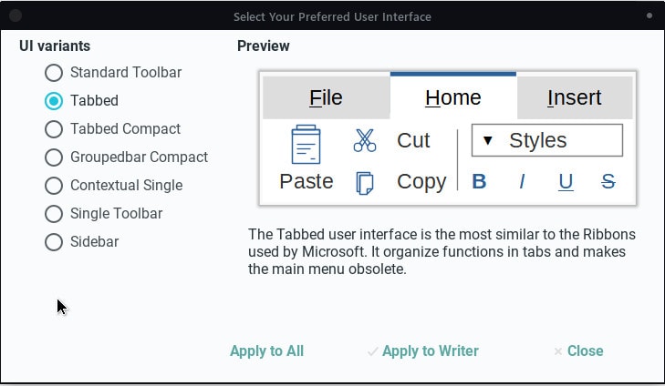Click the Strikethrough S icon
Viewport: 665px width, 386px height.
(608, 182)
